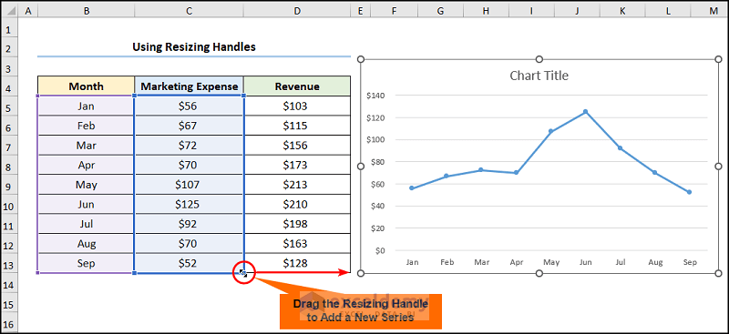Select column C header
This screenshot has height=334, width=729.
190,11
